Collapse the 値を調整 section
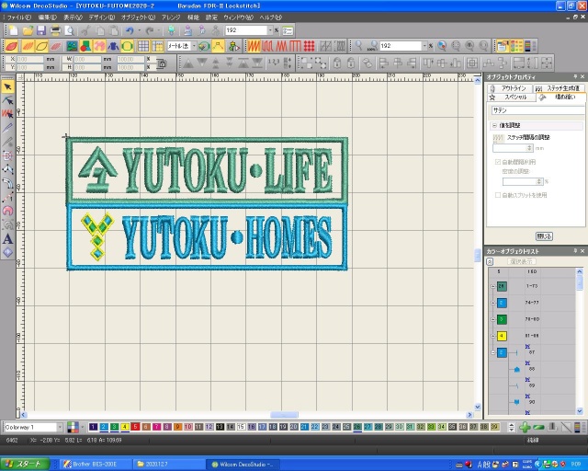This screenshot has height=471, width=588. tap(494, 125)
